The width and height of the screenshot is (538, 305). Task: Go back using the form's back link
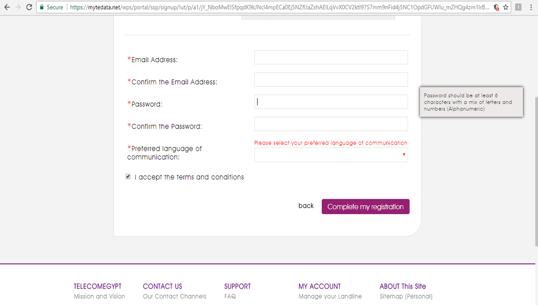pos(306,206)
